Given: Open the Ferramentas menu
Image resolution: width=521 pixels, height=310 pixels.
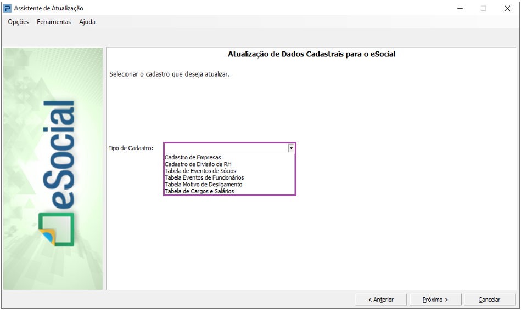Looking at the screenshot, I should point(54,22).
